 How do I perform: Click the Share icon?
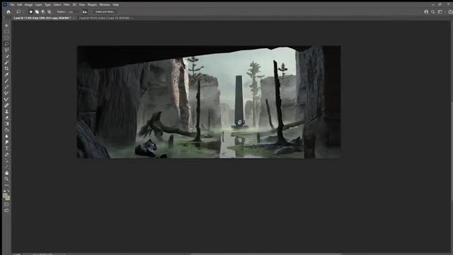click(450, 12)
